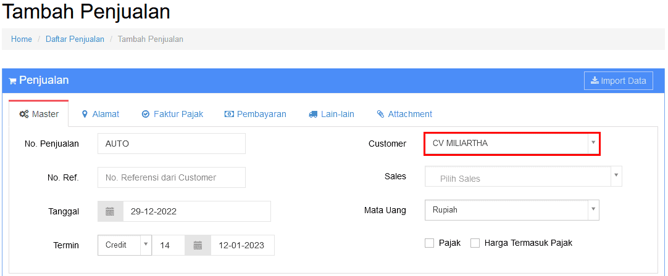Tick the Harga Termasuk Pajak checkbox
The height and width of the screenshot is (276, 668).
pyautogui.click(x=475, y=243)
